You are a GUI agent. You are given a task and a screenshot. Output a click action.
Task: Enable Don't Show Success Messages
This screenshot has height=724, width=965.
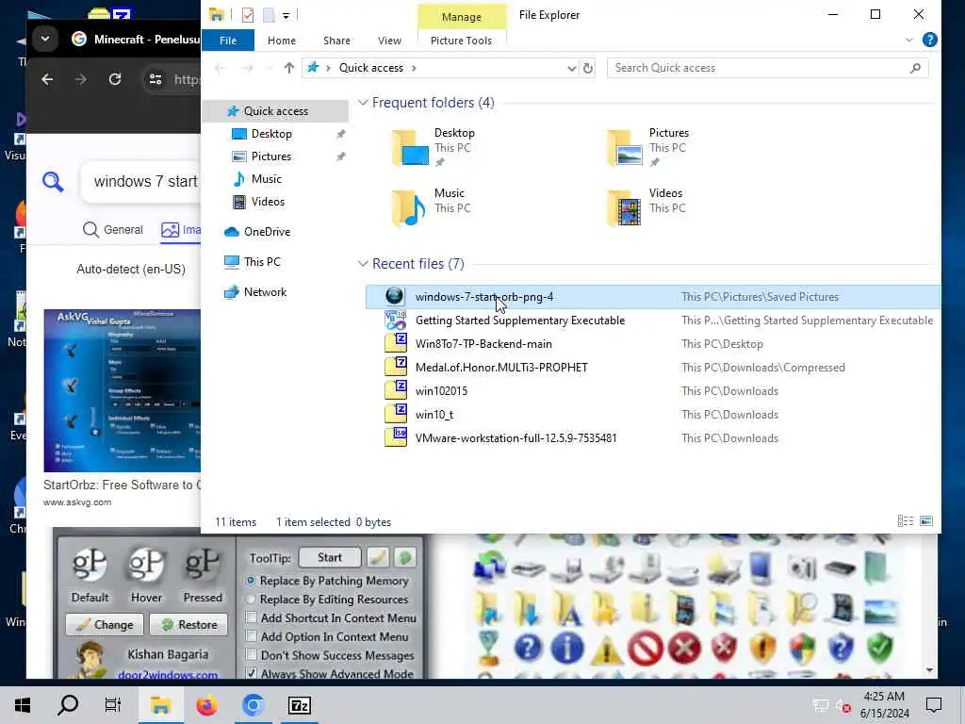click(x=251, y=655)
